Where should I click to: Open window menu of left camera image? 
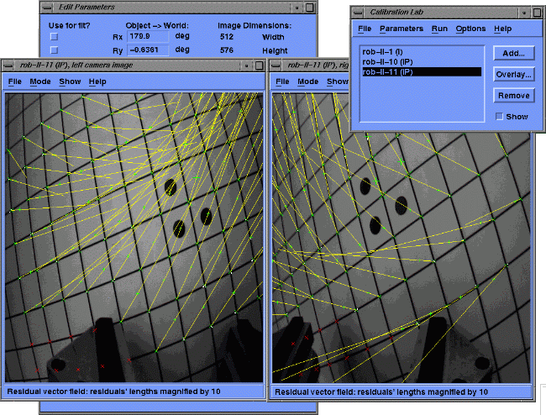[x=8, y=66]
